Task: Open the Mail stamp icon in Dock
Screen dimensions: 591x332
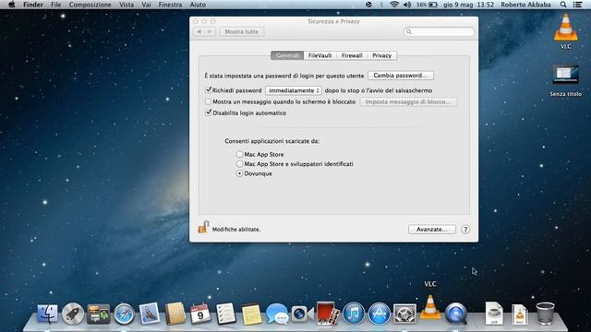Action: (x=150, y=314)
